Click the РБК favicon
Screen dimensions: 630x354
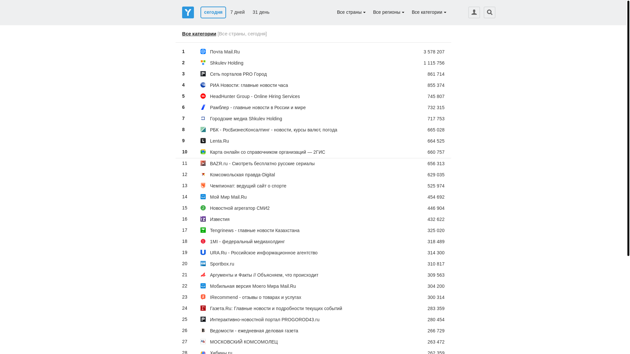click(203, 129)
